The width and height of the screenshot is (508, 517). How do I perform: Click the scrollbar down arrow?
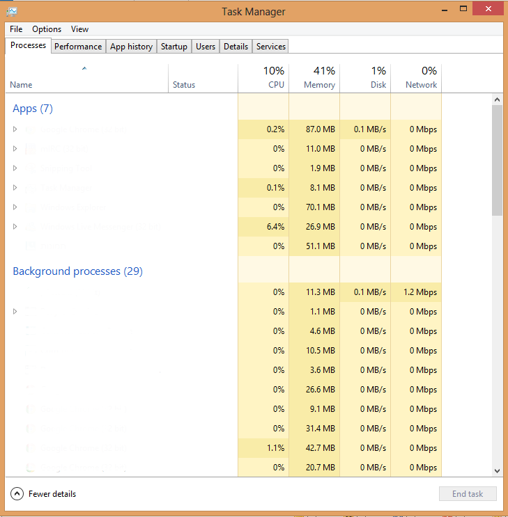497,470
